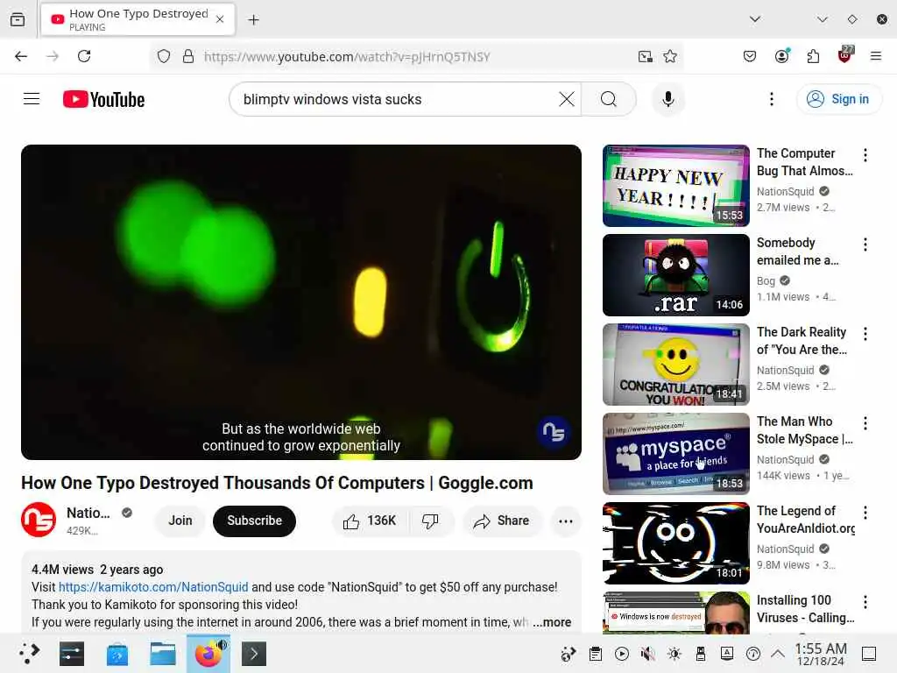Open options for YouAreAnIdiot video

click(x=865, y=512)
